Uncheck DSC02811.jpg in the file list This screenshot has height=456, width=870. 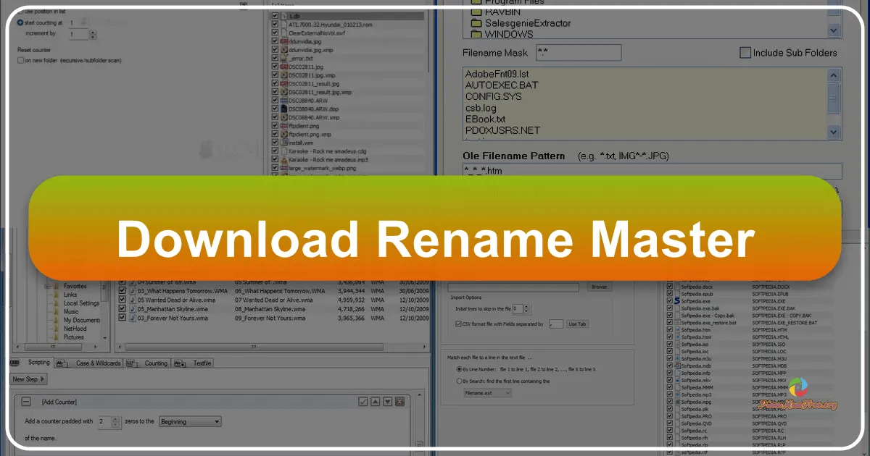273,67
